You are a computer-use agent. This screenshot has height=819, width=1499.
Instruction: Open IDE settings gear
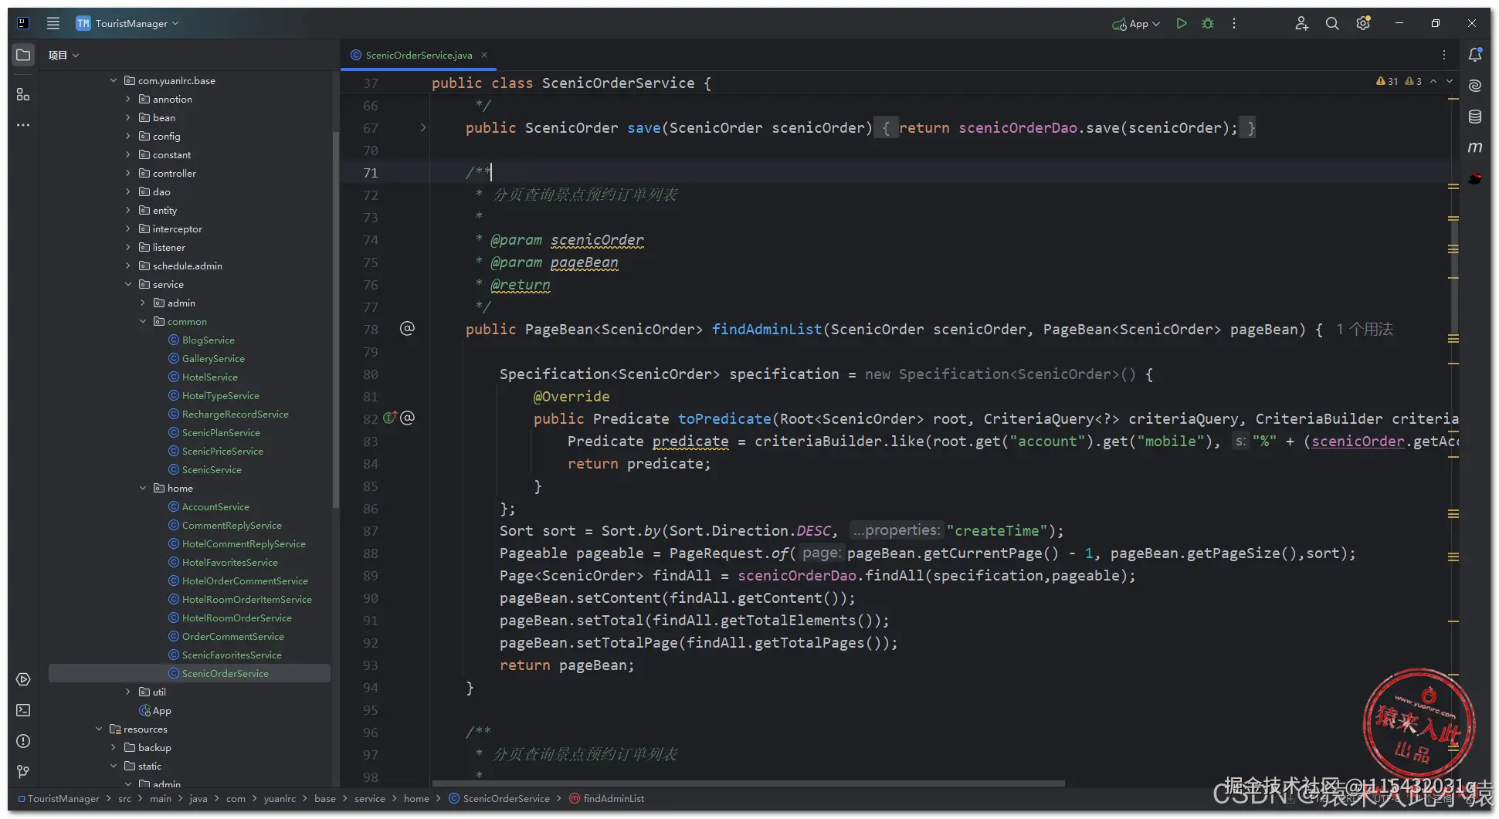pyautogui.click(x=1363, y=23)
